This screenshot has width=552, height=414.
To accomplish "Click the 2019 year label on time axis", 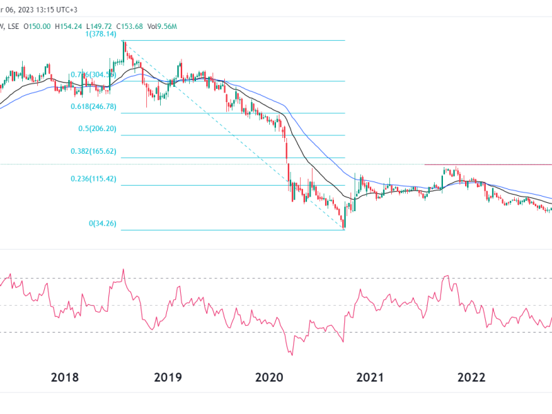I will [x=168, y=377].
